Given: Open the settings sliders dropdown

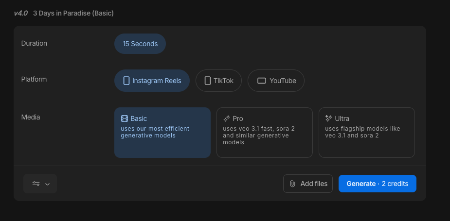Looking at the screenshot, I should (40, 184).
